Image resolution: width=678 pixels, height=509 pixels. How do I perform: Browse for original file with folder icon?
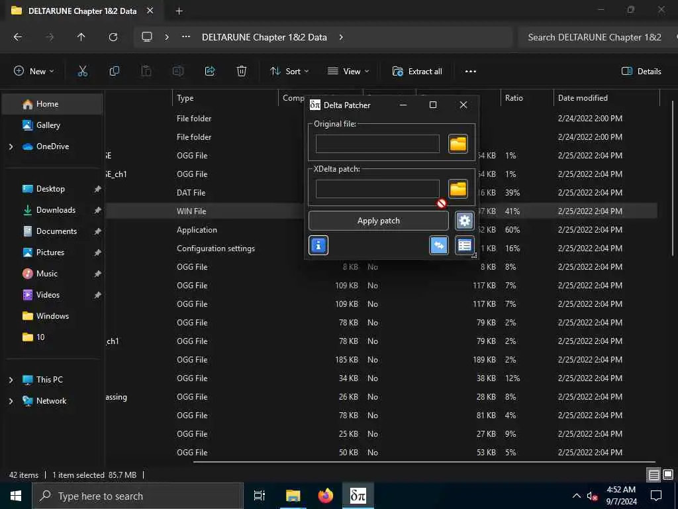point(458,144)
